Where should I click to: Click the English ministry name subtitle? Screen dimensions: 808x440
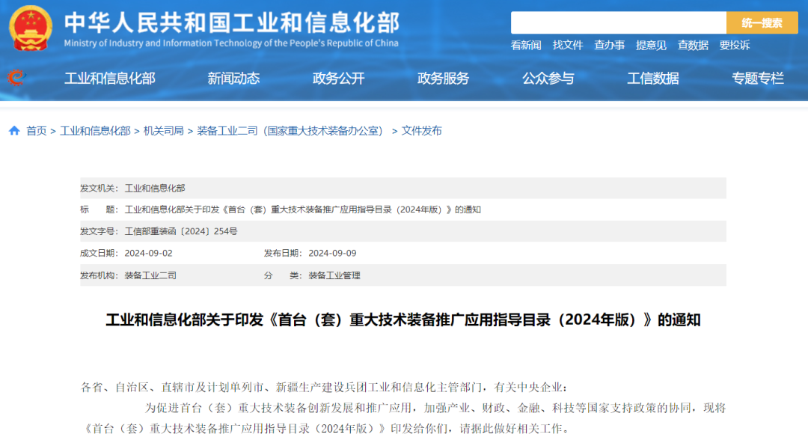coord(231,43)
